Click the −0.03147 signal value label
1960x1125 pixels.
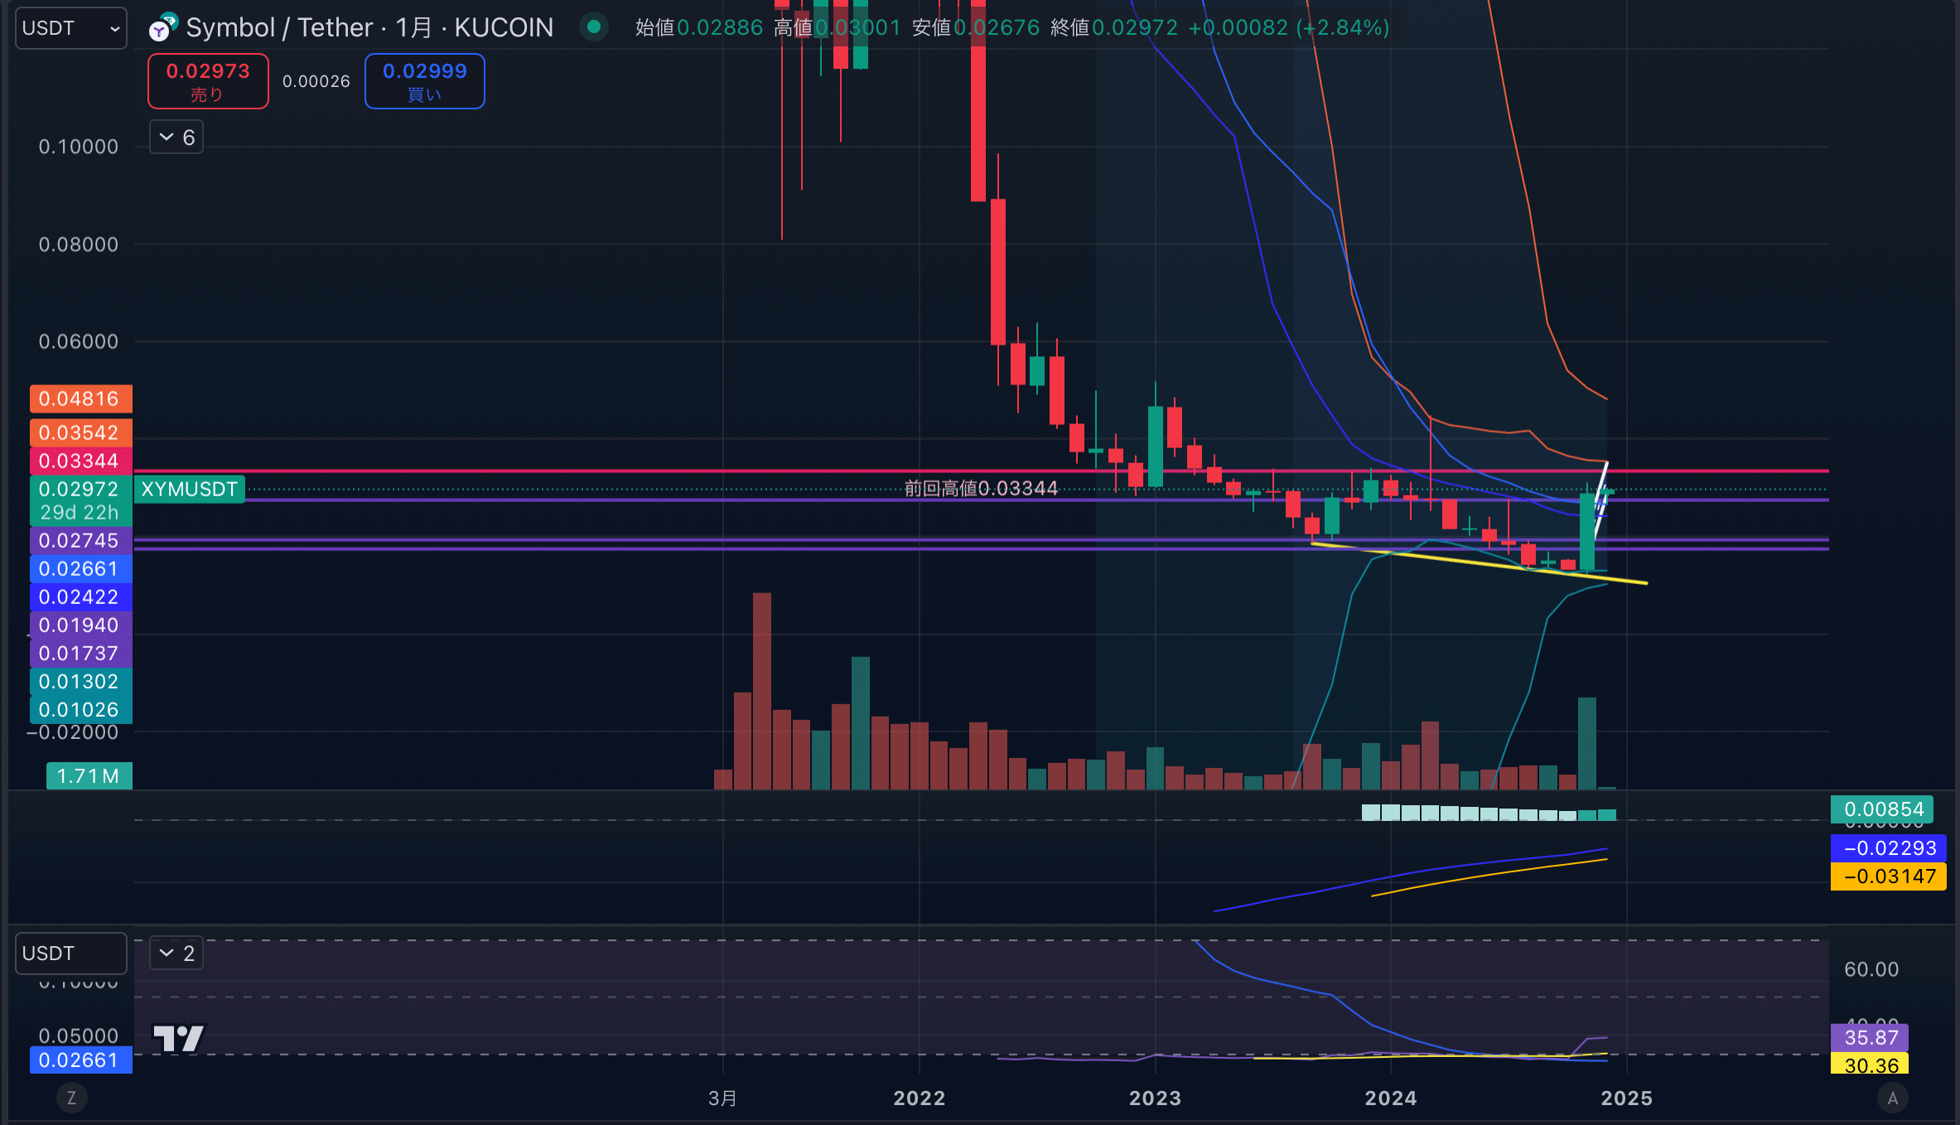[x=1889, y=876]
